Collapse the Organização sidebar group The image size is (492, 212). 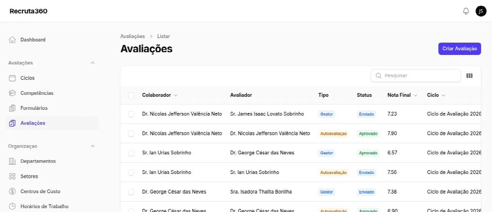(x=92, y=146)
